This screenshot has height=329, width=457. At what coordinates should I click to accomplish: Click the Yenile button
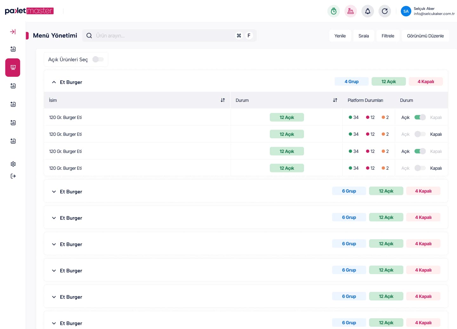340,36
